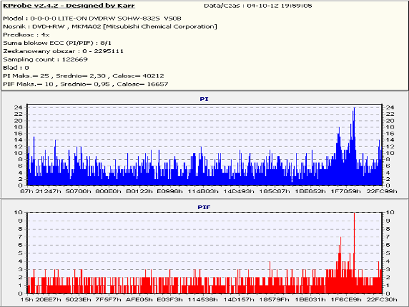
Task: Click the PIF chart title
Action: pos(204,207)
